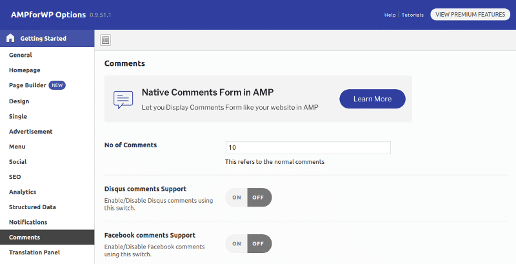Click the home icon beside Getting Started
The width and height of the screenshot is (516, 264).
tap(10, 38)
